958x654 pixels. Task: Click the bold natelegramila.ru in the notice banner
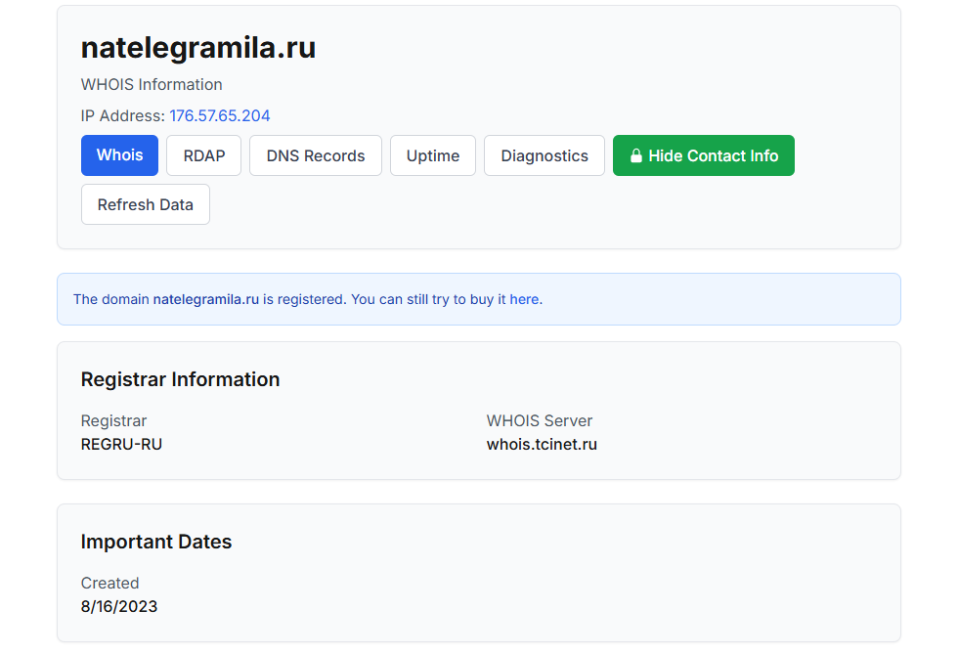pyautogui.click(x=206, y=299)
